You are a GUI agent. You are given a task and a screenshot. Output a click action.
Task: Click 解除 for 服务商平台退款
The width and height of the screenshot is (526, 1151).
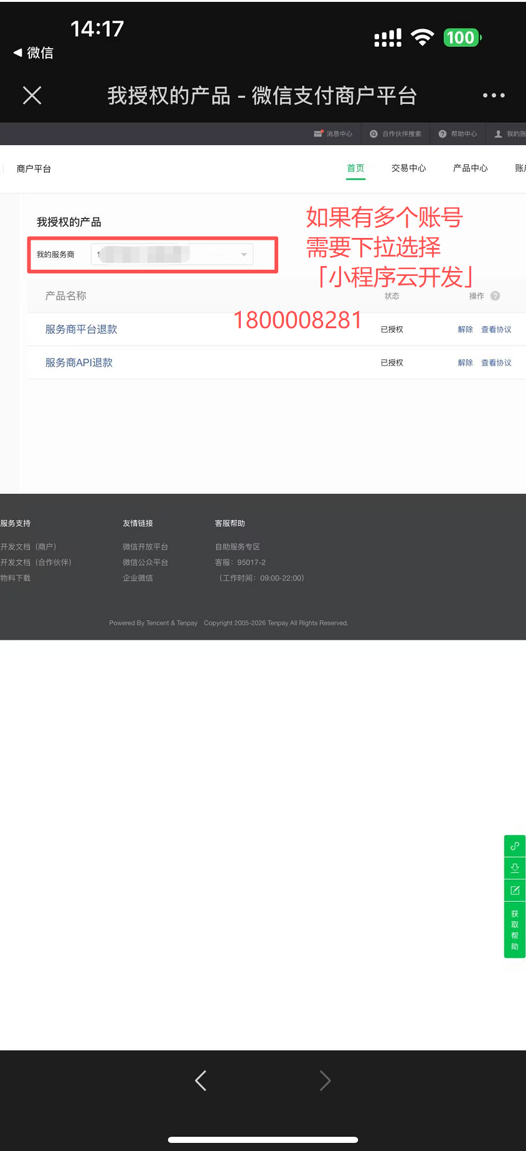click(x=465, y=329)
